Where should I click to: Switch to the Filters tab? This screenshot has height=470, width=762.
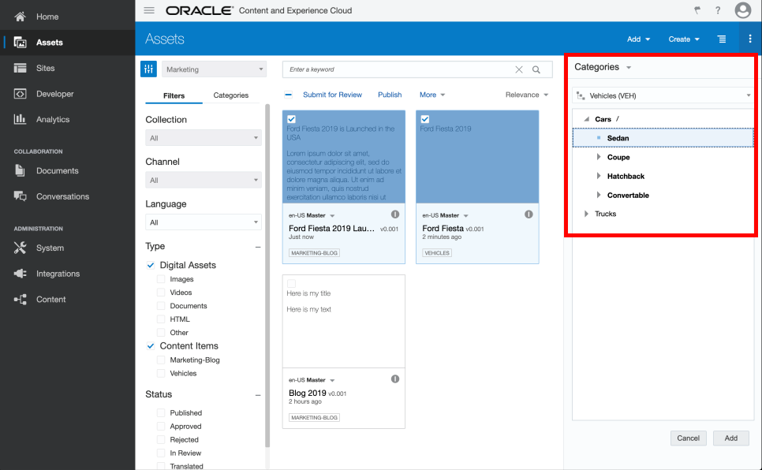(x=174, y=95)
